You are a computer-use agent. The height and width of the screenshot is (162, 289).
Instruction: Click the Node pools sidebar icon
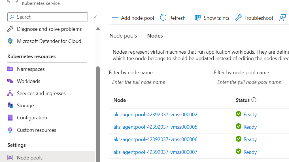(x=10, y=157)
